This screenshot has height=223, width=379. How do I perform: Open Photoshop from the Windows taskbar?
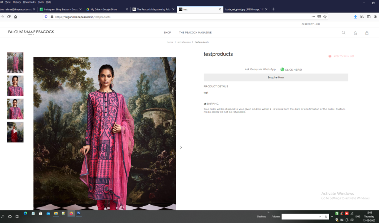79,213
